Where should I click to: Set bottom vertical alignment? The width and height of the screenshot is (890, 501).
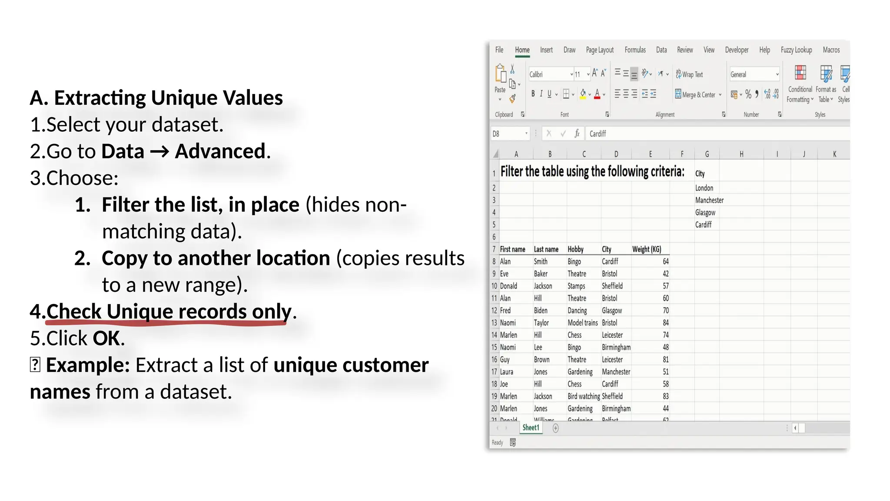click(634, 73)
